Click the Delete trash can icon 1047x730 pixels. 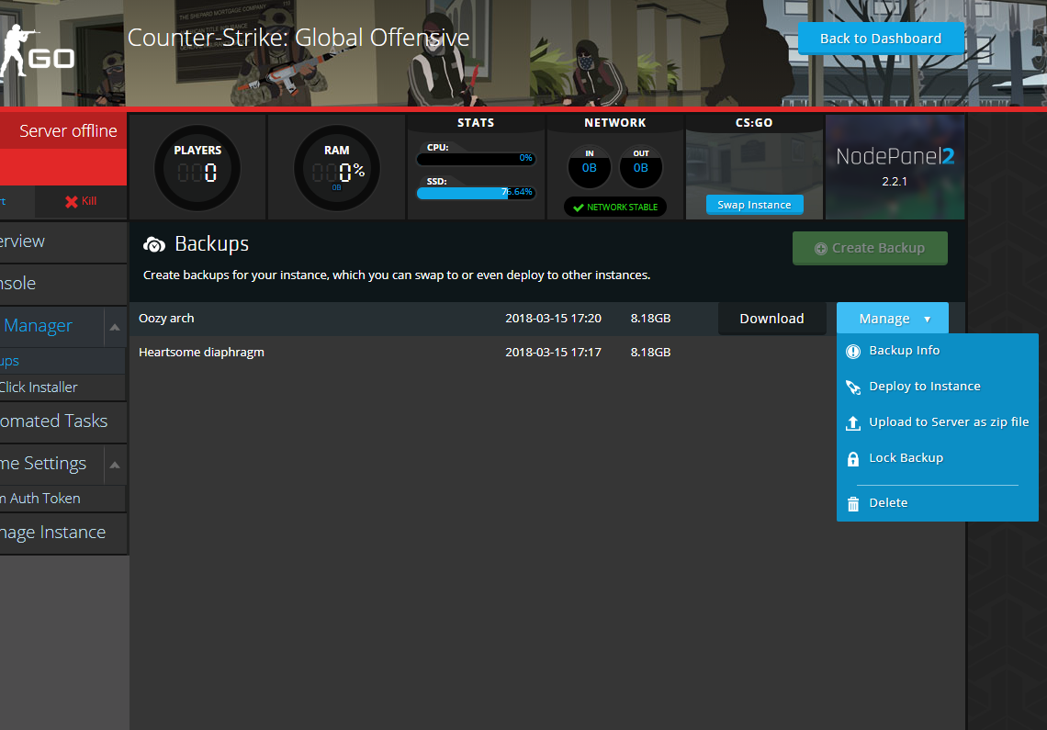coord(852,503)
